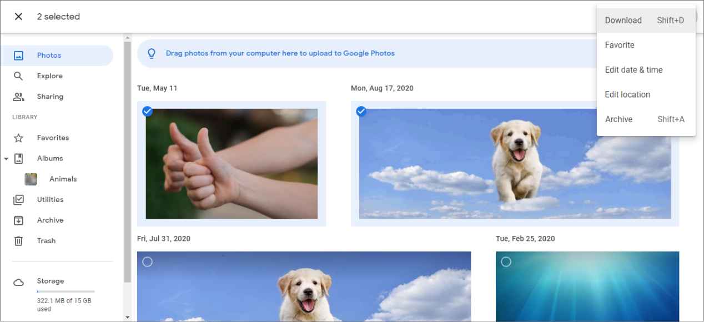Collapse the Albums section chevron
Image resolution: width=704 pixels, height=322 pixels.
[x=6, y=158]
